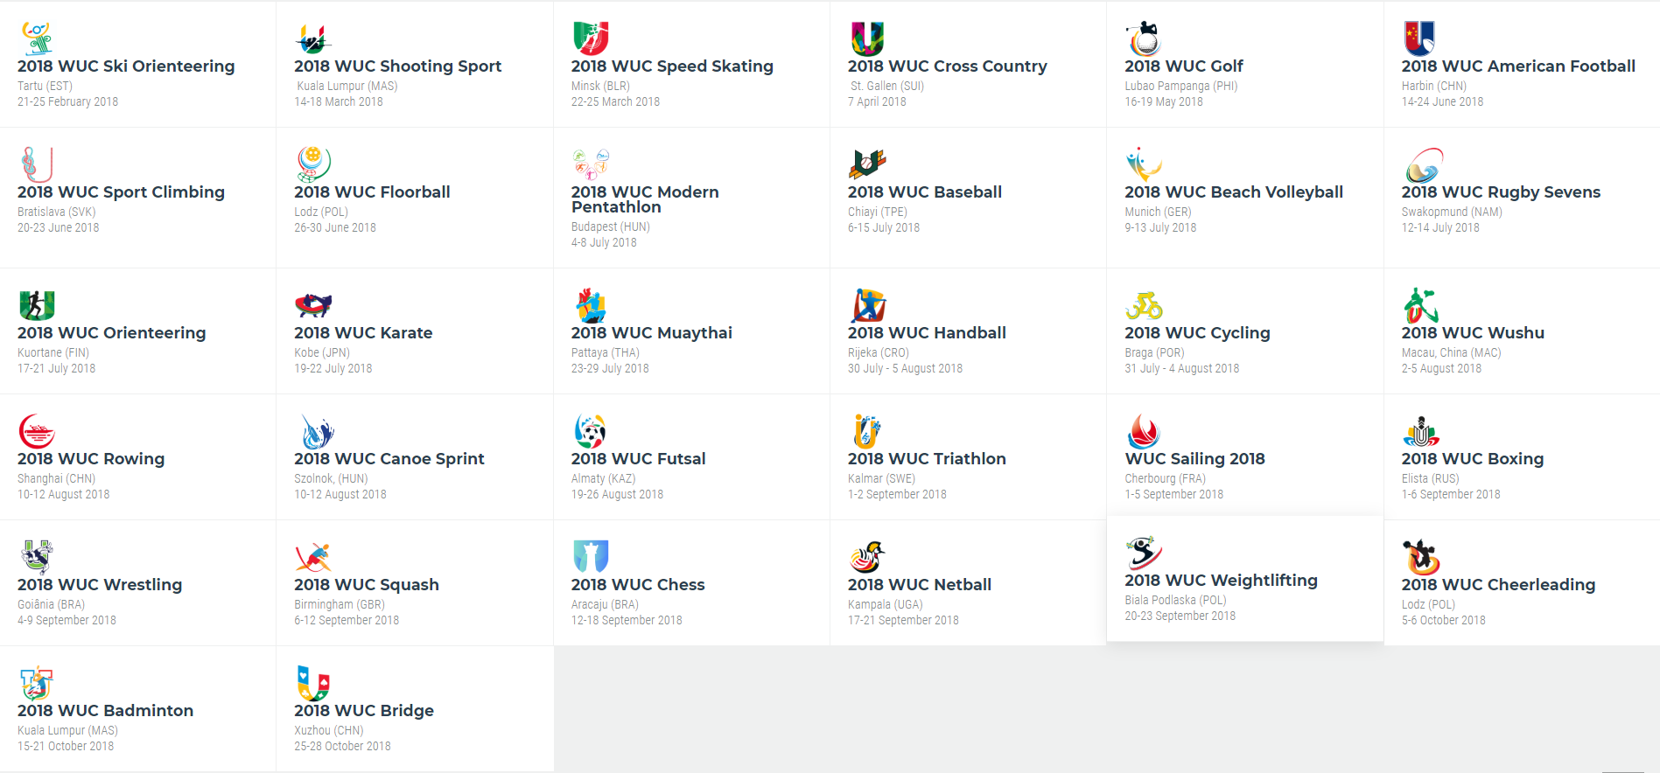Viewport: 1660px width, 773px height.
Task: Select the date 25-28 October 2018
Action: (x=342, y=746)
